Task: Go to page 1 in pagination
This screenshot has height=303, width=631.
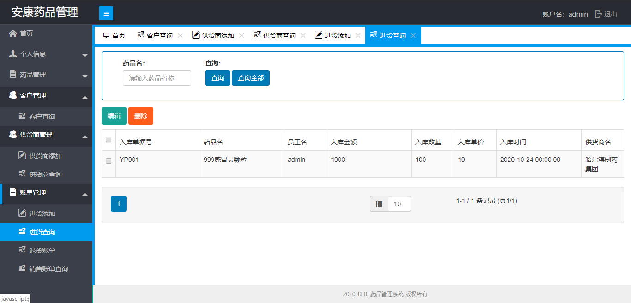Action: [x=119, y=204]
